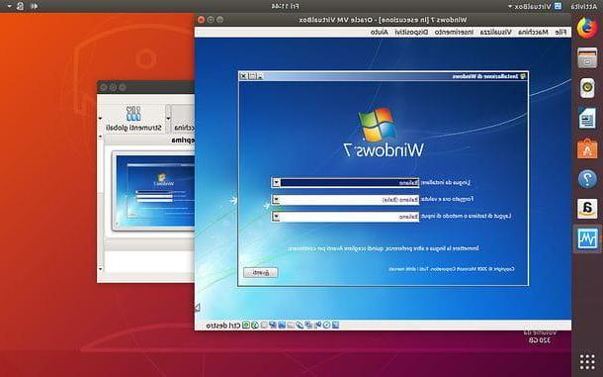Open the VirtualBox app menu in top bar
The height and width of the screenshot is (377, 603).
(x=535, y=6)
